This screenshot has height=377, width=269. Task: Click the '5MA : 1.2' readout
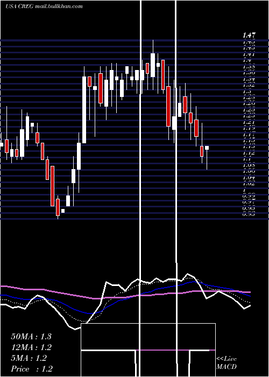[29, 358]
